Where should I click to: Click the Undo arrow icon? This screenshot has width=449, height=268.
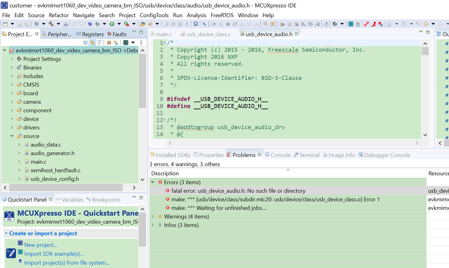75,24
